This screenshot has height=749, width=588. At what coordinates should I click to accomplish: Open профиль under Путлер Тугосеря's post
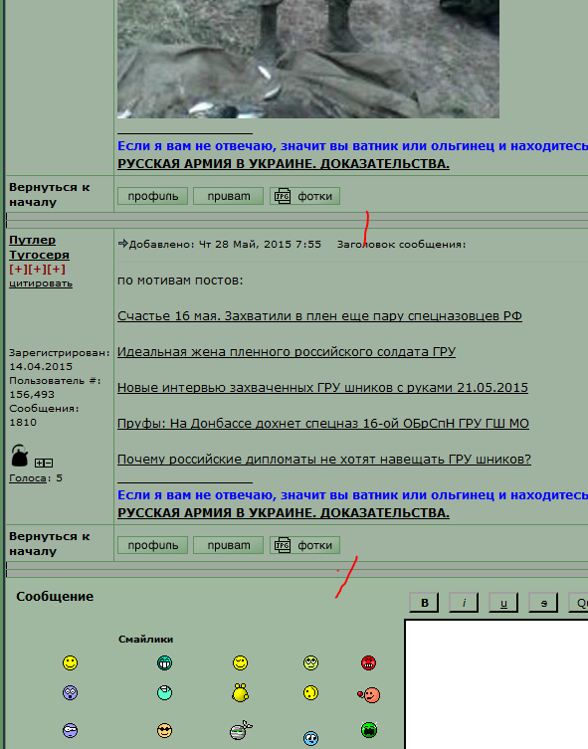pyautogui.click(x=153, y=545)
